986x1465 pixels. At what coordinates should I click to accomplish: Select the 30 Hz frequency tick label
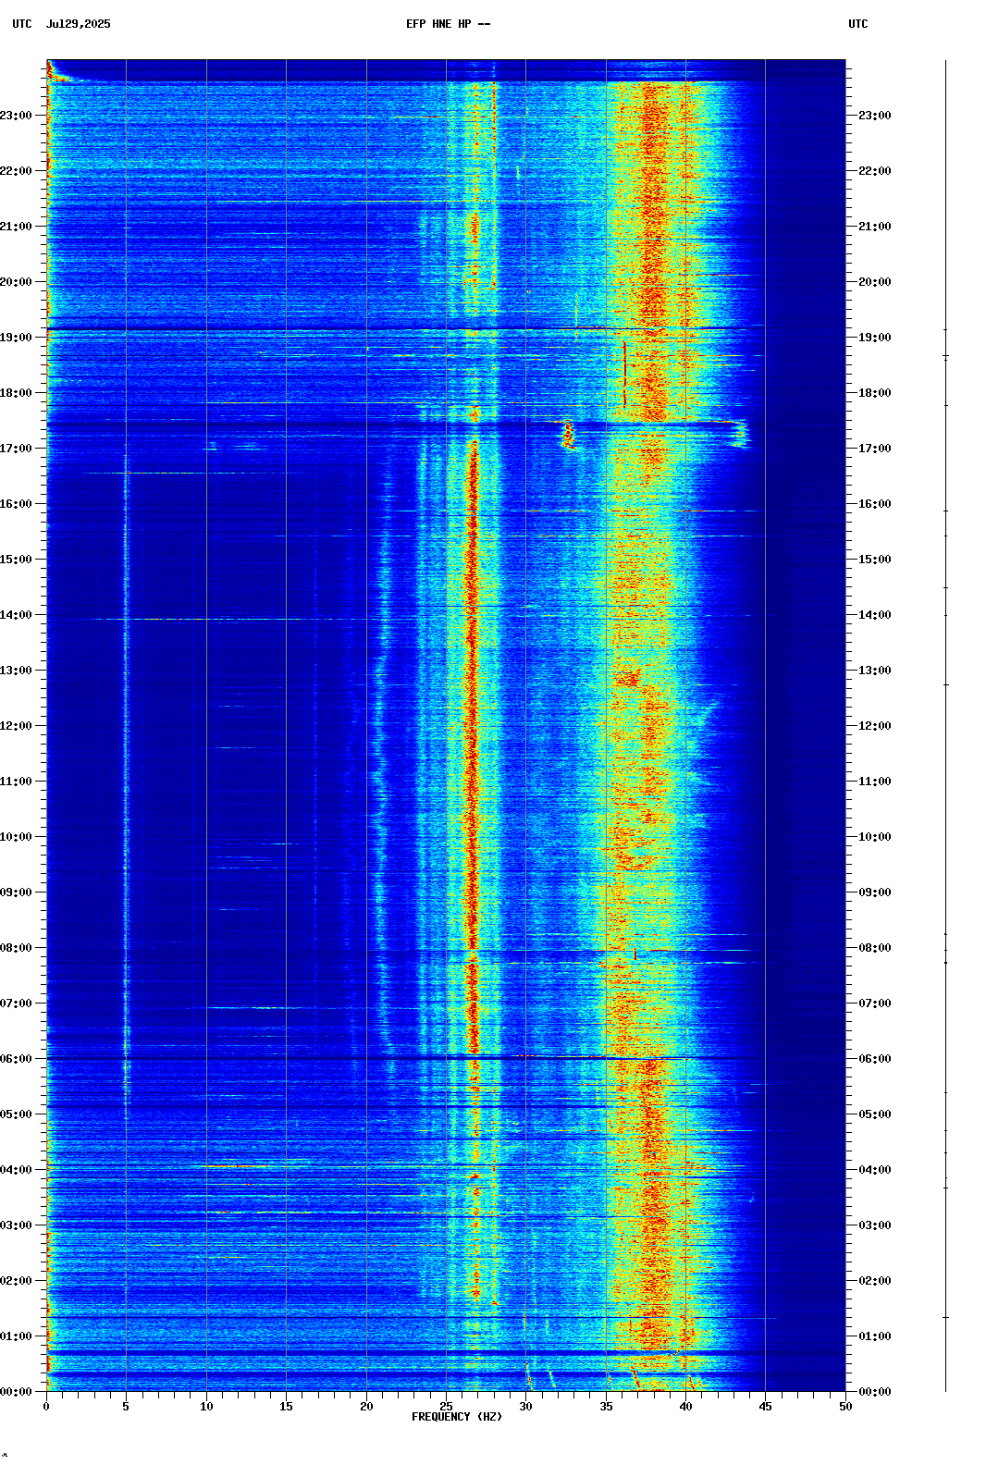(x=526, y=1407)
